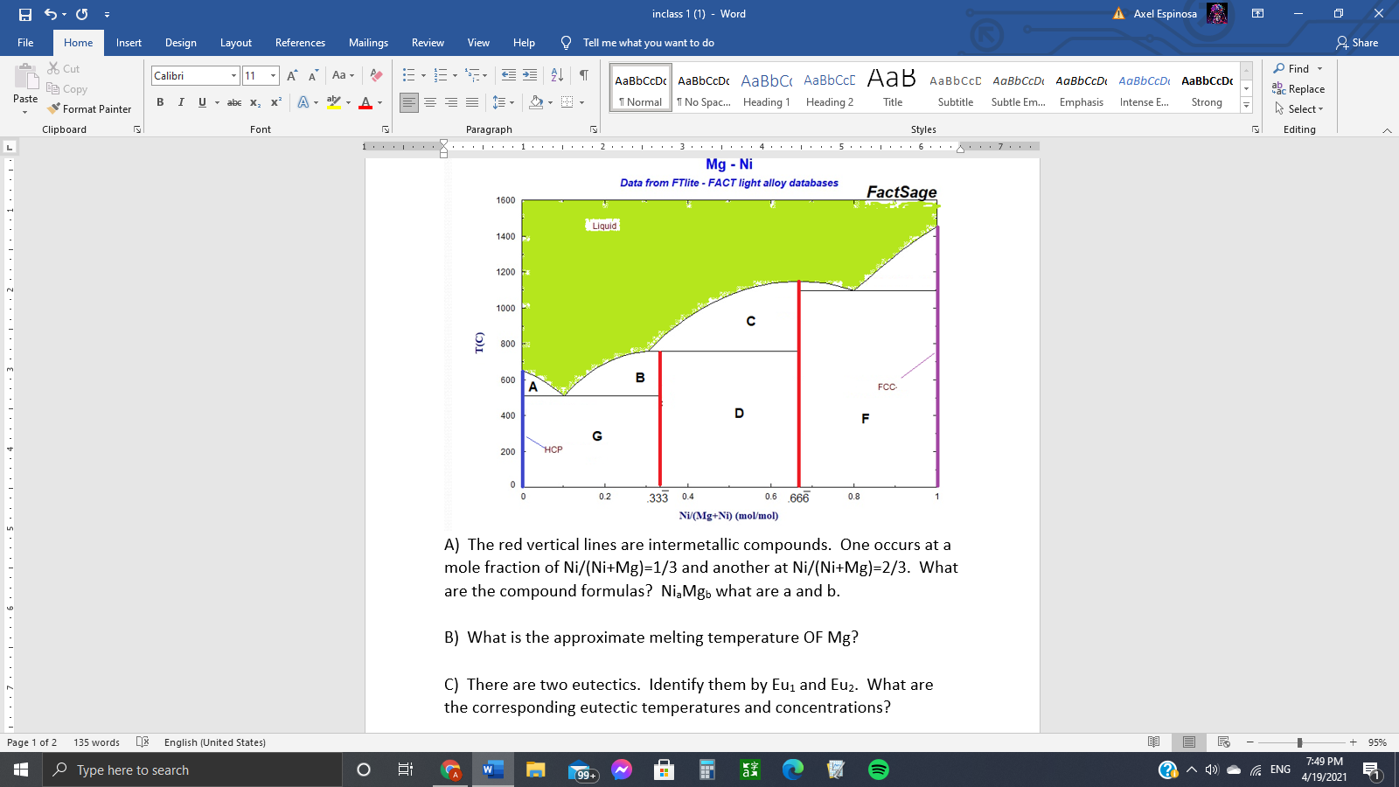1399x787 pixels.
Task: Activate the Format Painter
Action: pyautogui.click(x=90, y=108)
